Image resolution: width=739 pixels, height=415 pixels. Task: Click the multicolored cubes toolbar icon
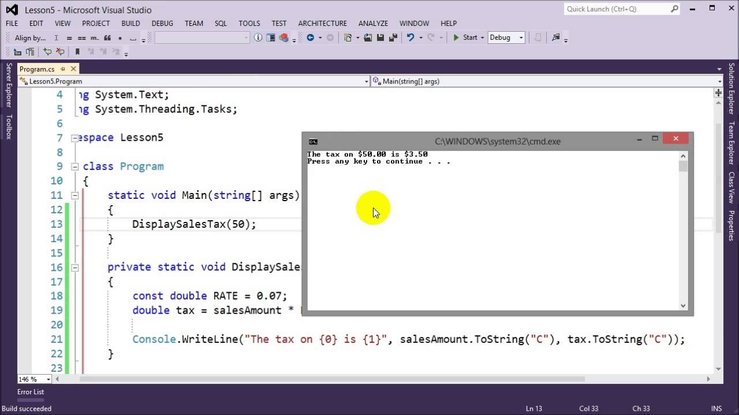(283, 37)
